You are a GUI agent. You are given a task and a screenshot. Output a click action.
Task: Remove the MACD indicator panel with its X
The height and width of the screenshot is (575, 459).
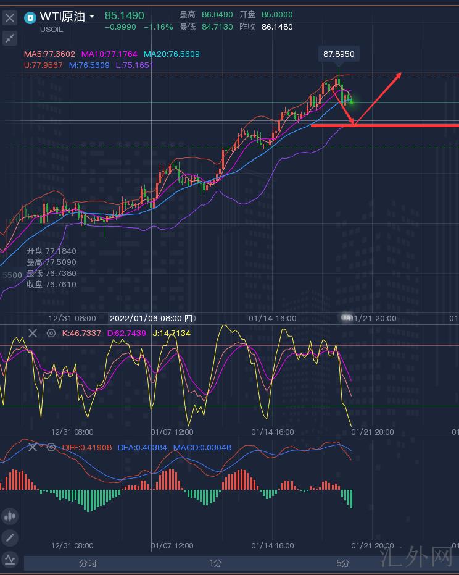coord(33,447)
